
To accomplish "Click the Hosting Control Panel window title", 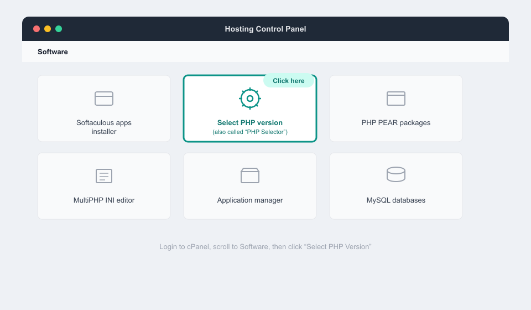I will [265, 29].
